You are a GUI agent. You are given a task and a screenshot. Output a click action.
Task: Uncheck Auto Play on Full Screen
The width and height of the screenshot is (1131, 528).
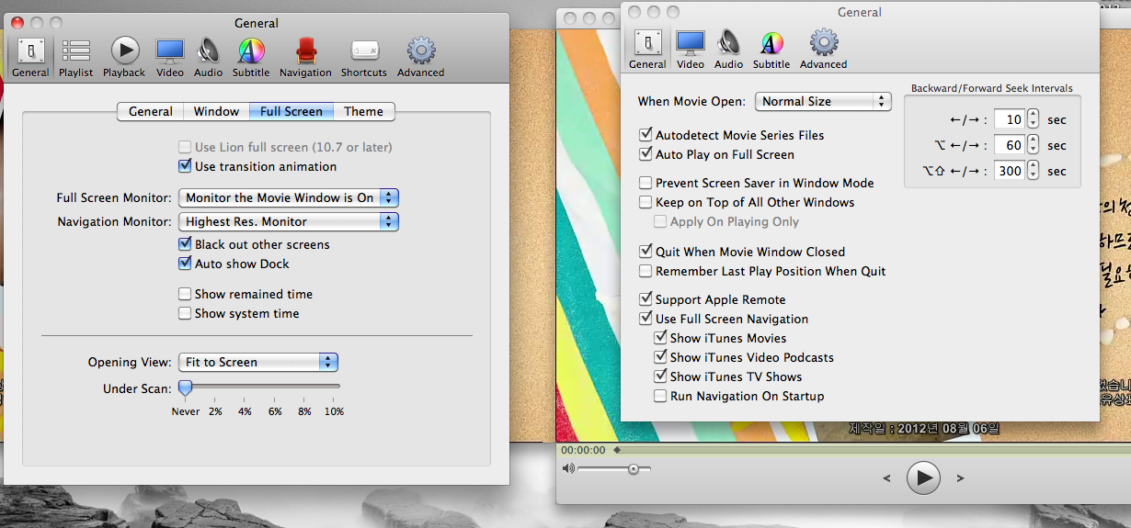point(646,154)
